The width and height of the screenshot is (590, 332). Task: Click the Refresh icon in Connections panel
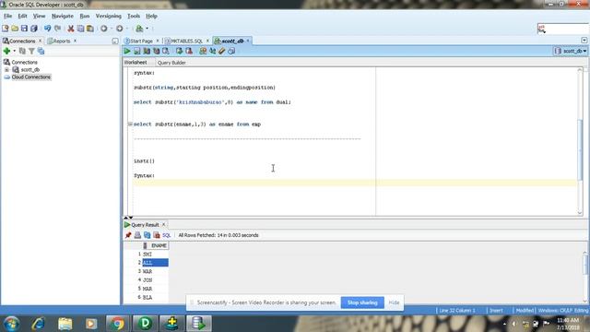coord(22,51)
